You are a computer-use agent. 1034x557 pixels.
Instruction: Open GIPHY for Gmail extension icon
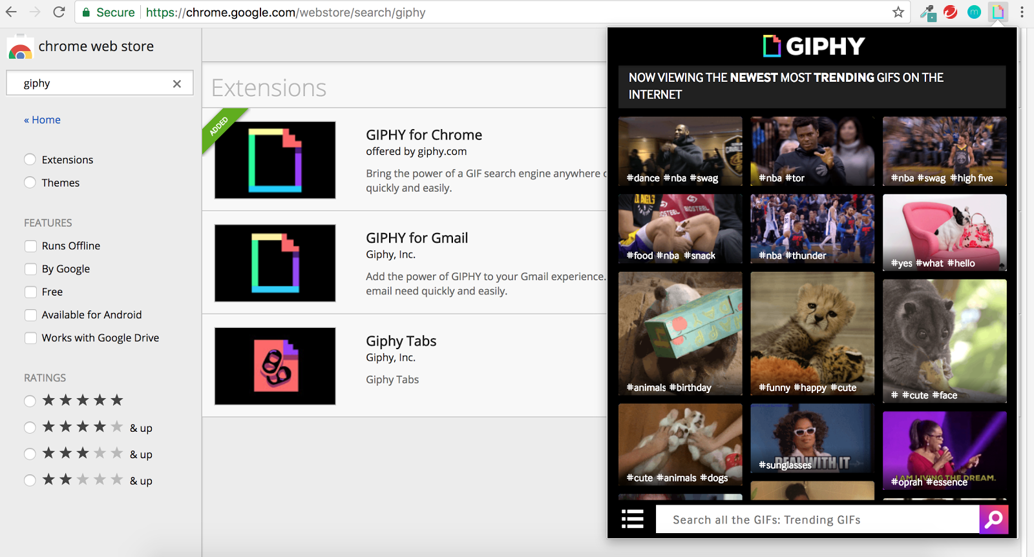click(275, 263)
